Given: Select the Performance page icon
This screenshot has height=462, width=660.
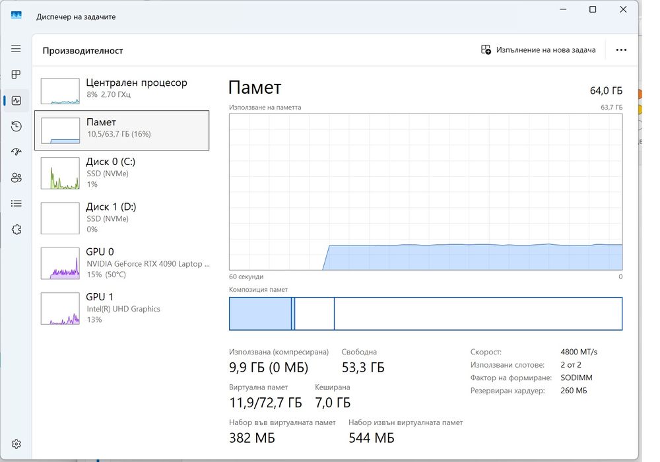Looking at the screenshot, I should (16, 101).
